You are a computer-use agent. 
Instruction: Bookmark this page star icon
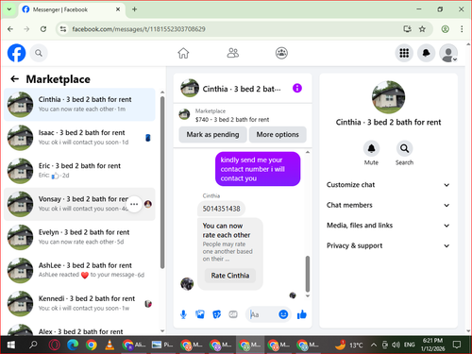coord(422,29)
